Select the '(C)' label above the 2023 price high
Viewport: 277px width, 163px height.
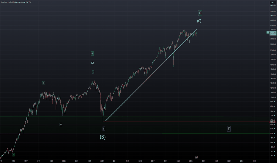(199, 21)
